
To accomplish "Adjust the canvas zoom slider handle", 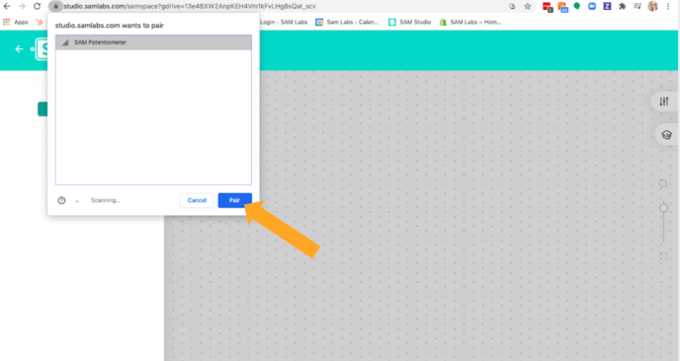I will (x=663, y=208).
